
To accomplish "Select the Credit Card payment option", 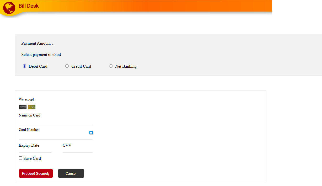I will [67, 66].
